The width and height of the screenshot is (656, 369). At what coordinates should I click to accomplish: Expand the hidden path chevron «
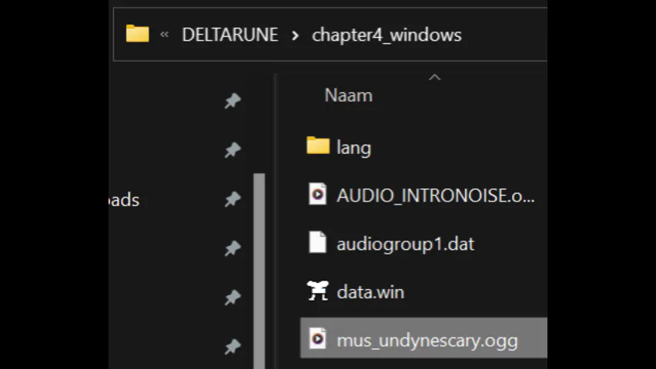point(165,35)
